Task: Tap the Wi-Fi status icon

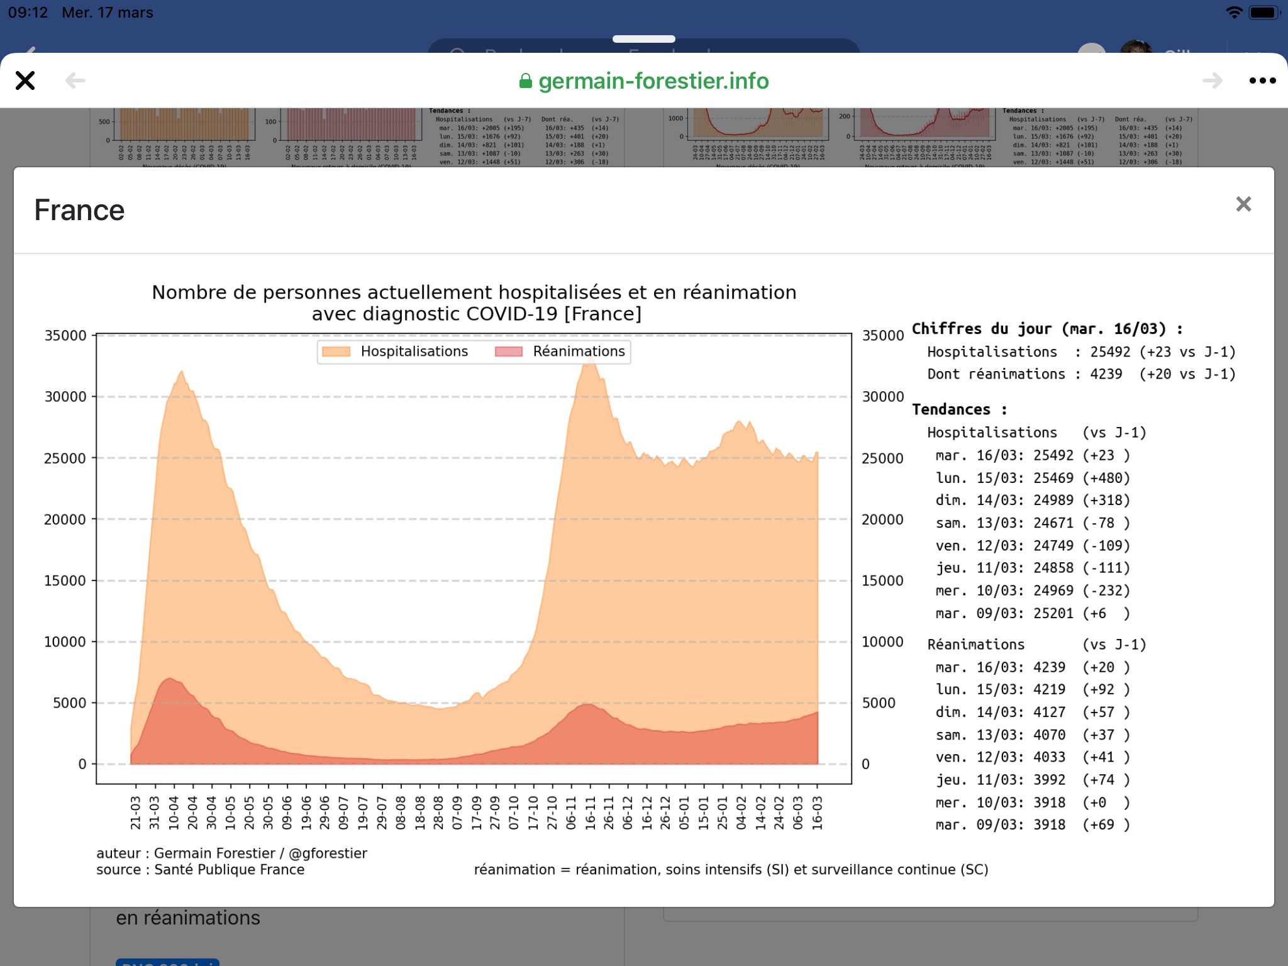Action: (1234, 13)
